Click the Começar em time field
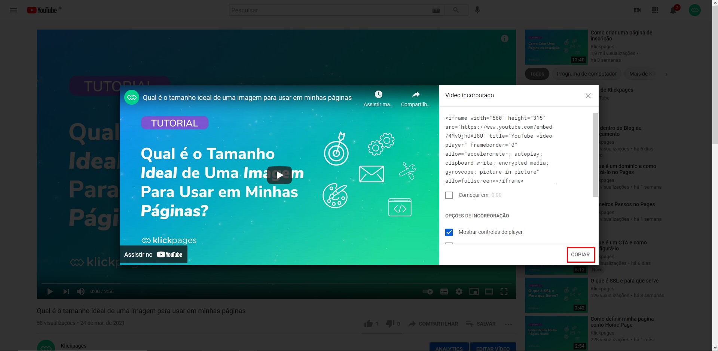Screen dimensions: 718x351 [x=497, y=195]
